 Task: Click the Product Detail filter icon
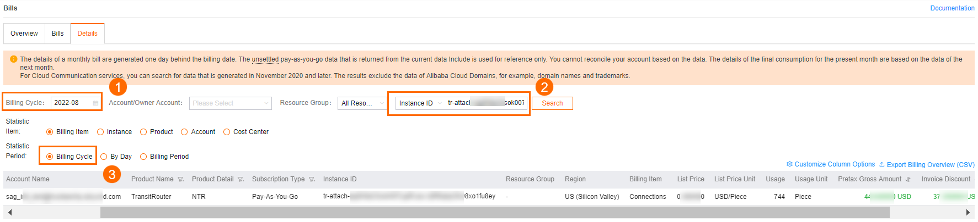click(x=241, y=180)
